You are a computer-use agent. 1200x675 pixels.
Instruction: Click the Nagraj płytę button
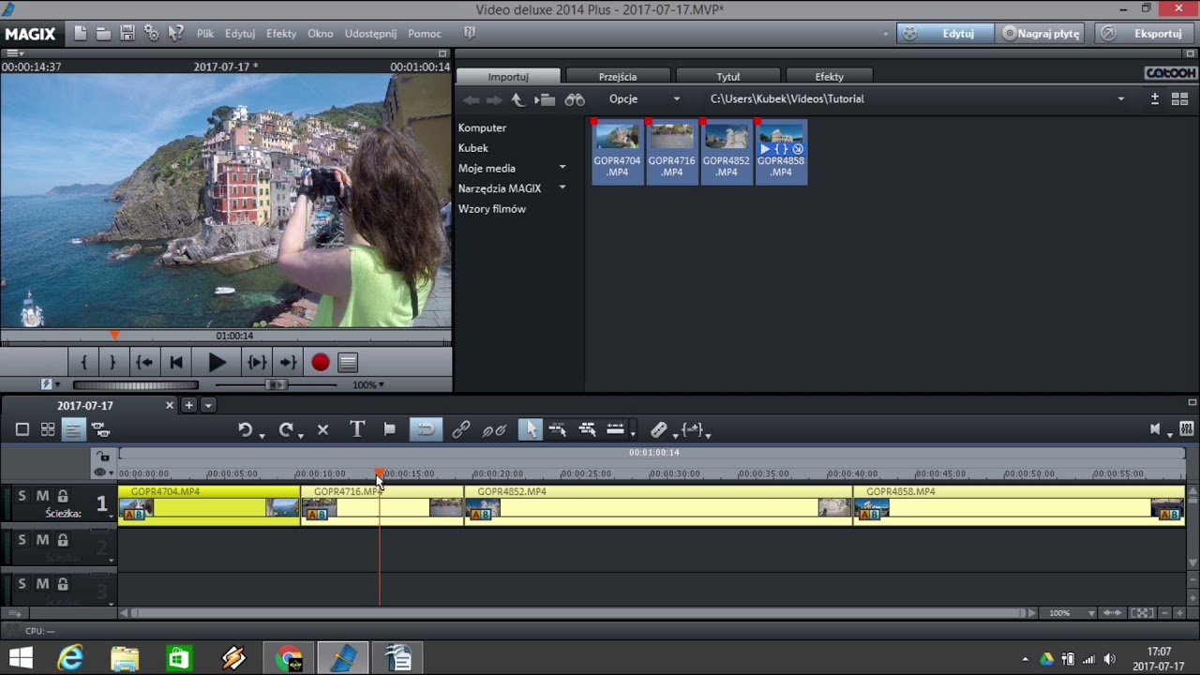pos(1041,34)
